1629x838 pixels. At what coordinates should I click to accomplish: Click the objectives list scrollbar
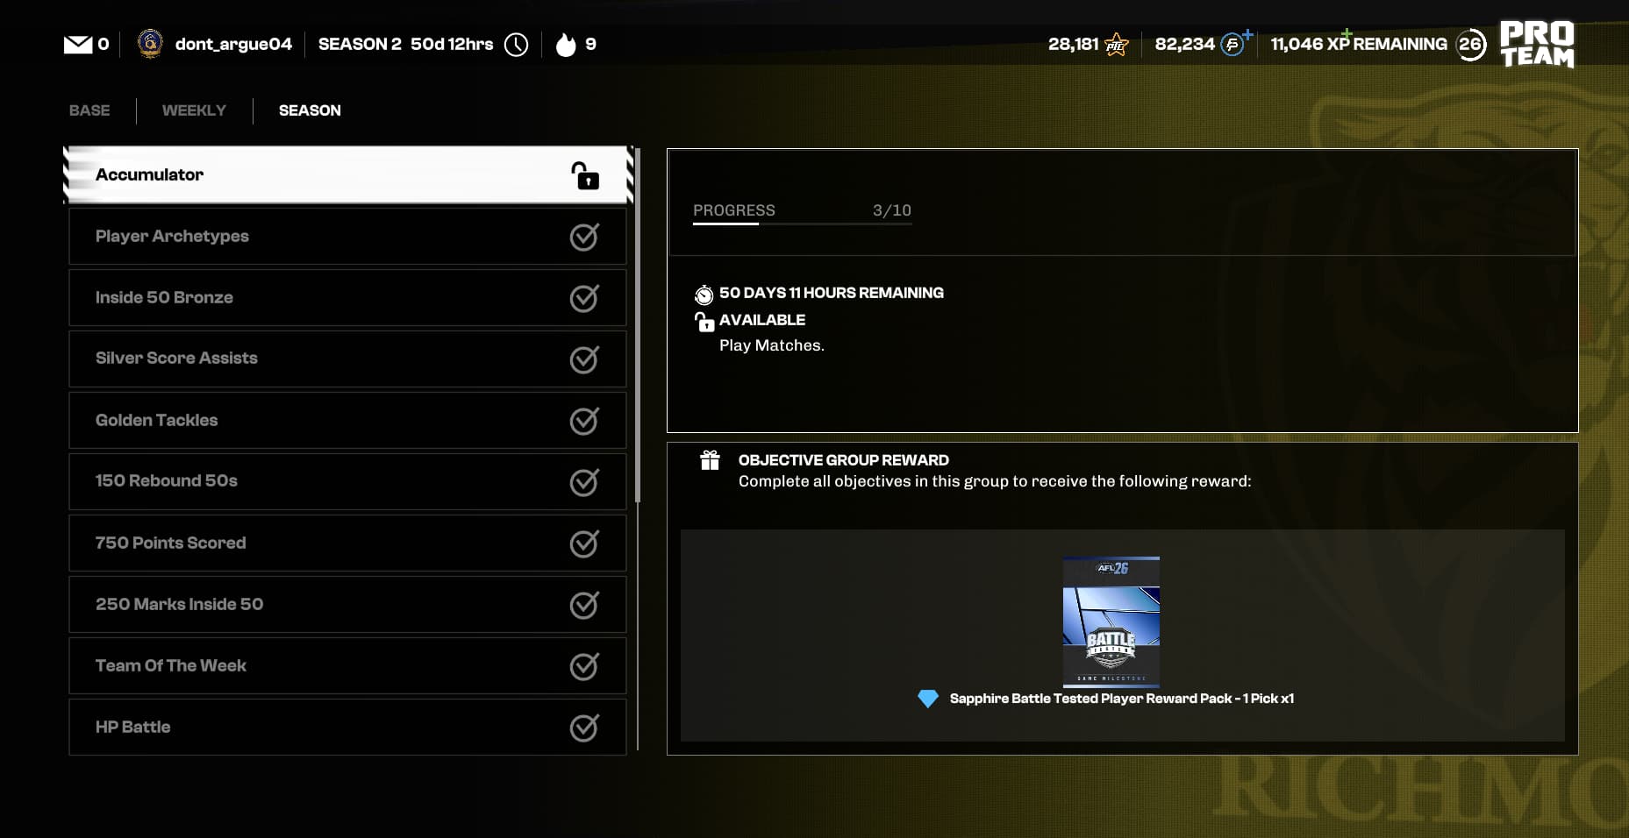pos(638,324)
